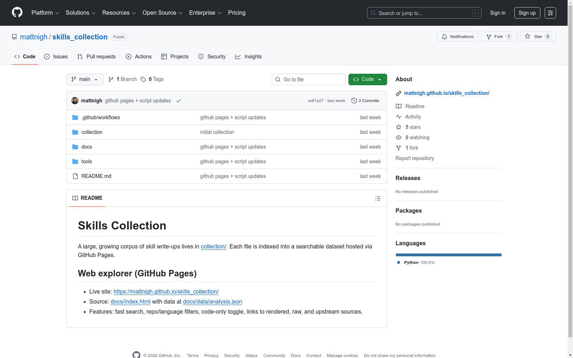Open the 'initial collection' commit message
573x358 pixels.
click(x=217, y=132)
